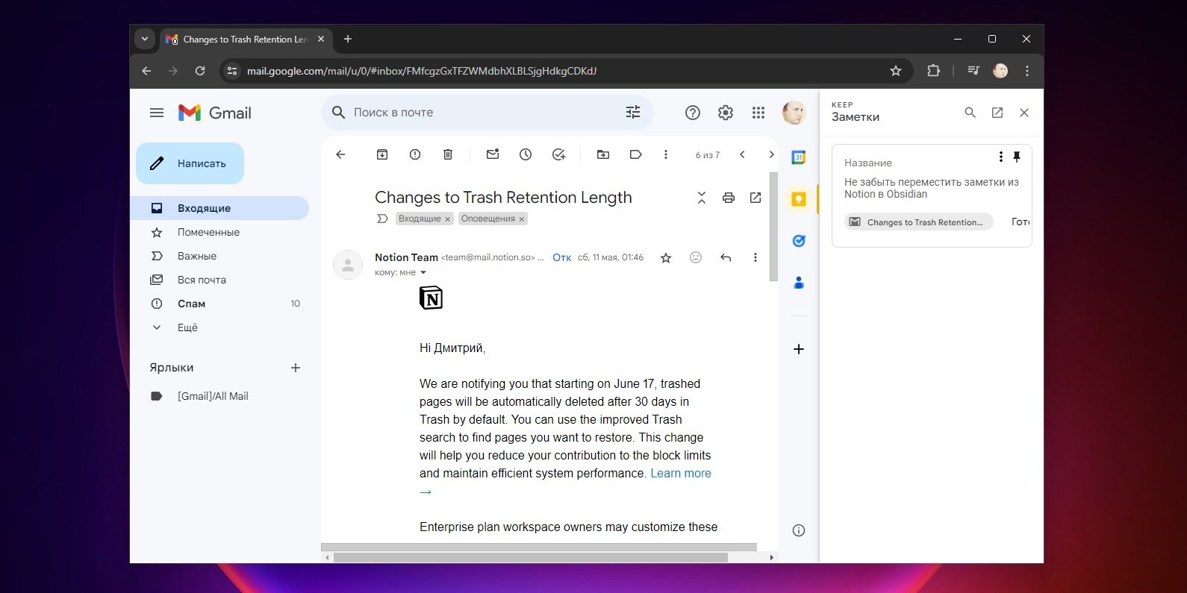Create new label with plus icon
The image size is (1187, 593).
296,368
